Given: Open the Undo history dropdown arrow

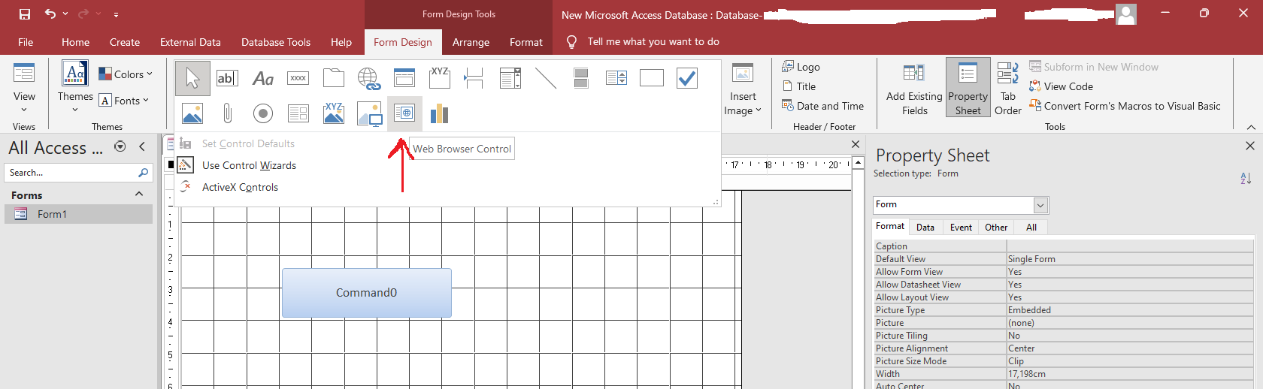Looking at the screenshot, I should pyautogui.click(x=65, y=14).
